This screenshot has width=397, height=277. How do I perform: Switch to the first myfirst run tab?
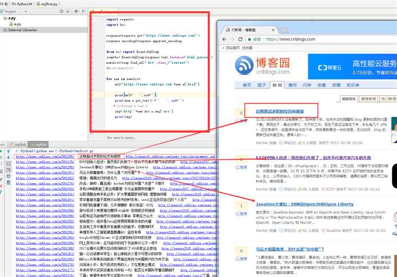(x=18, y=145)
